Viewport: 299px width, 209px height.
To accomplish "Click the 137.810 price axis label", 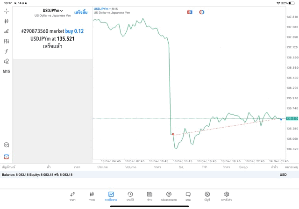I will pos(292,17).
